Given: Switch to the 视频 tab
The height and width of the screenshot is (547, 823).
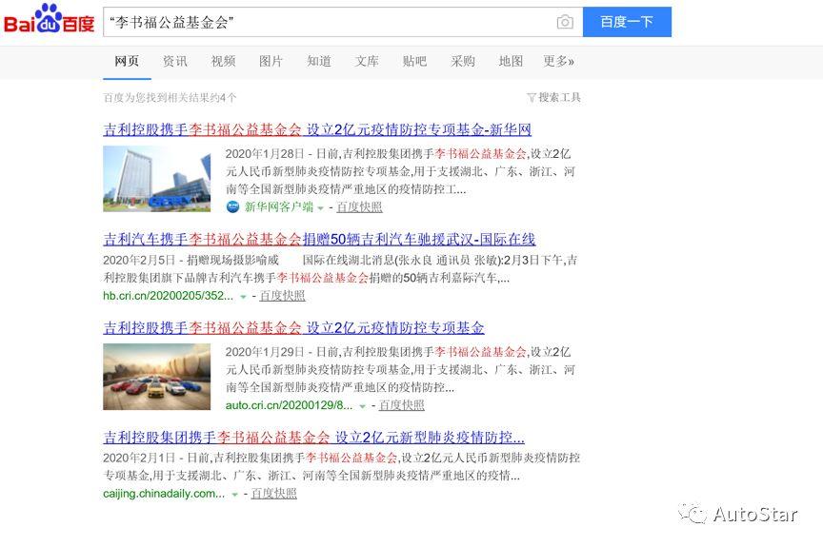Looking at the screenshot, I should tap(223, 61).
